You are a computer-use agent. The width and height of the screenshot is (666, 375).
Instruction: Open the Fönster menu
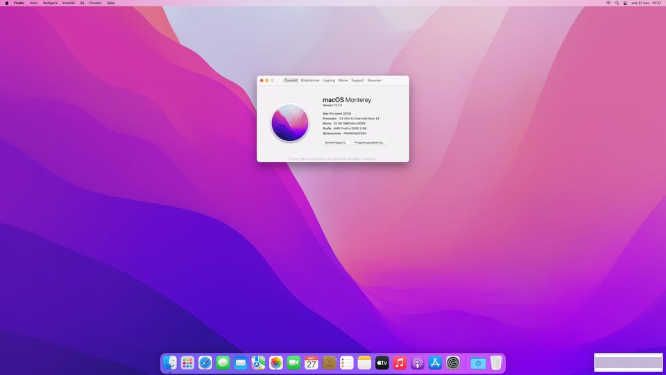click(x=95, y=3)
